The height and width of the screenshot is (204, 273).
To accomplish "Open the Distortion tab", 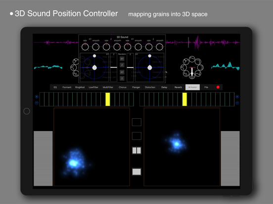I will coord(150,87).
